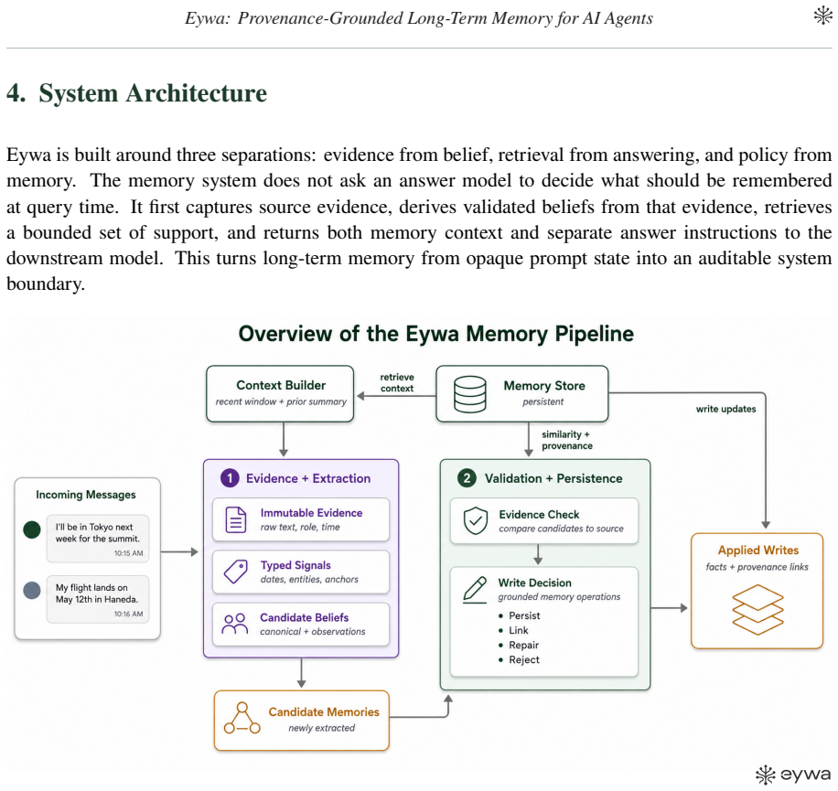Click the Write Decision pencil icon
Viewport: 838px width, 791px height.
475,590
